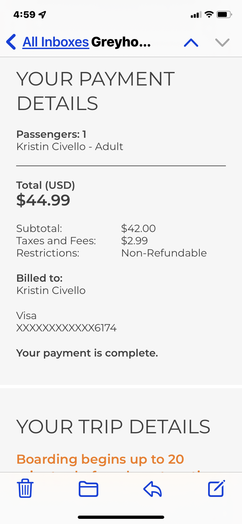Tap the Wi-Fi status icon
The width and height of the screenshot is (242, 524).
click(209, 15)
